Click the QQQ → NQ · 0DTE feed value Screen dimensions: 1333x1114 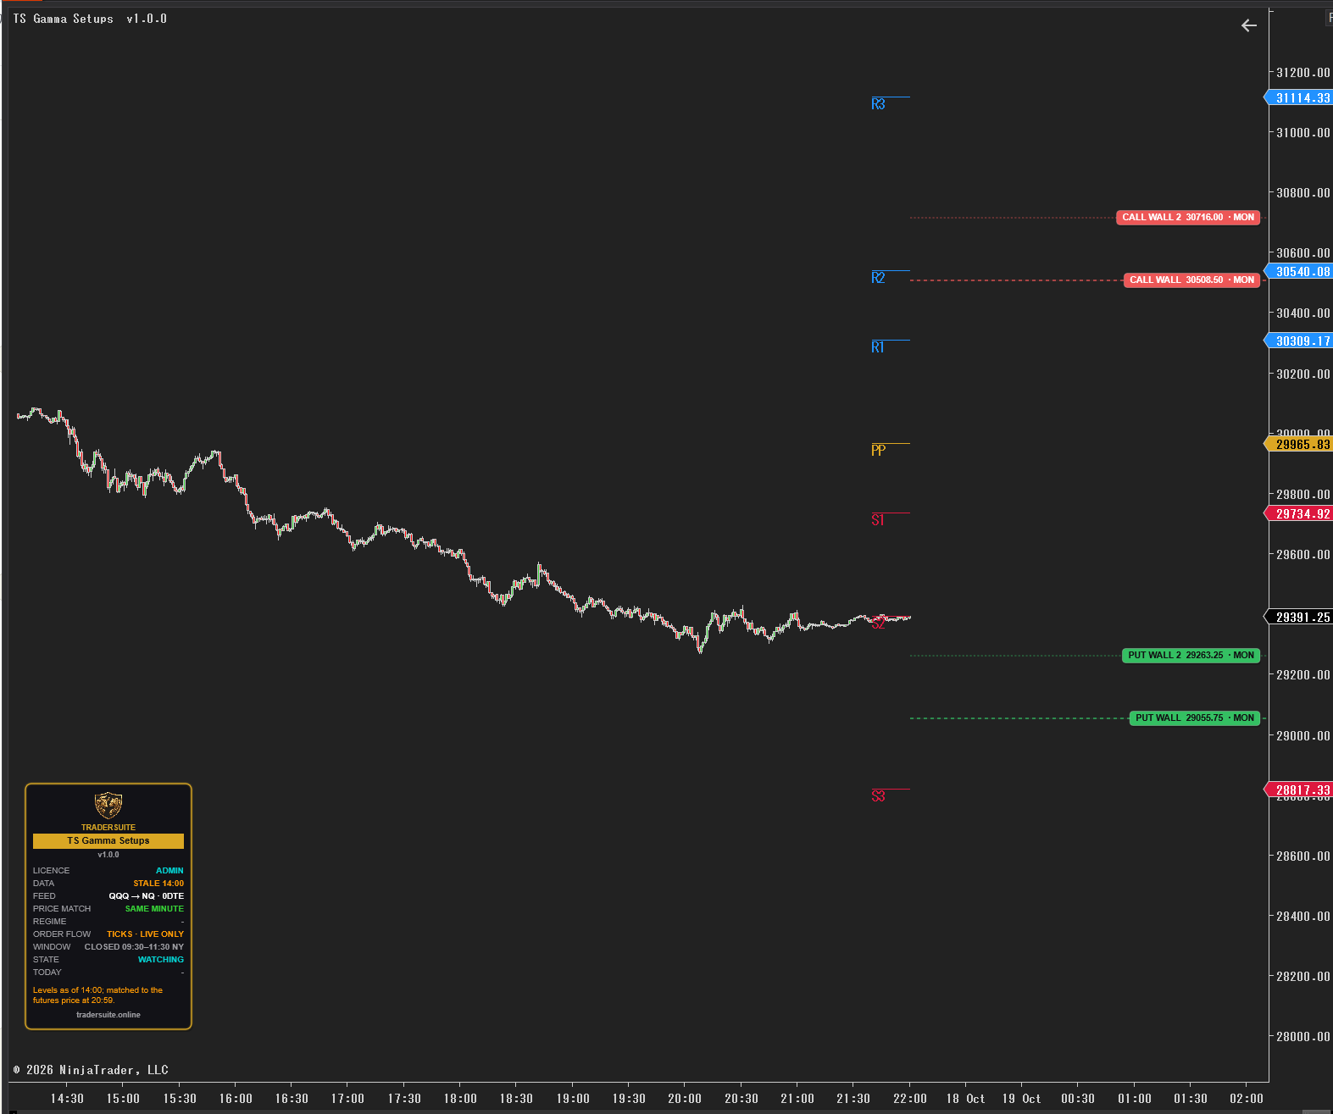(x=146, y=896)
